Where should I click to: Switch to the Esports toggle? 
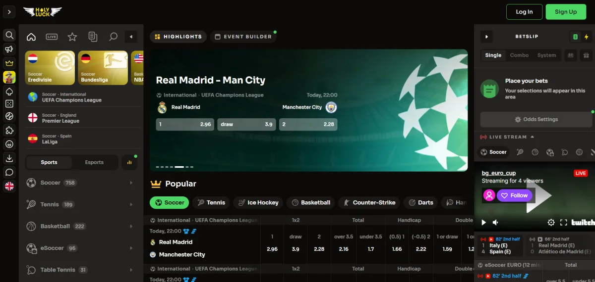tap(94, 162)
